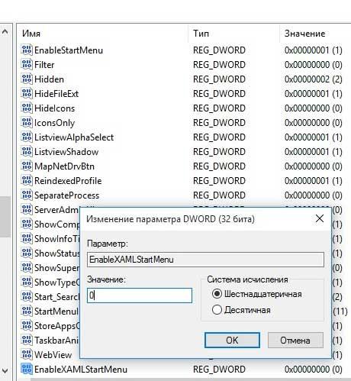Select the Hidden registry entry icon
This screenshot has height=381, width=351.
point(27,79)
